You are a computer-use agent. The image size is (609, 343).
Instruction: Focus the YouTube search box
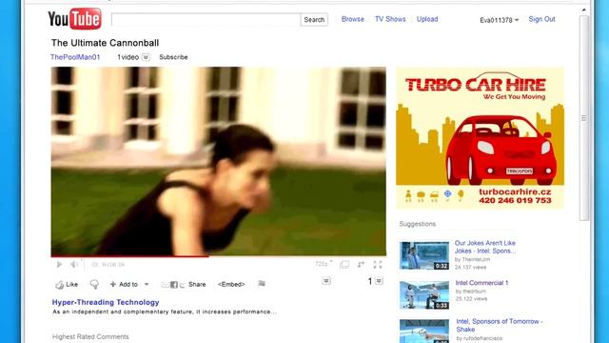click(206, 19)
